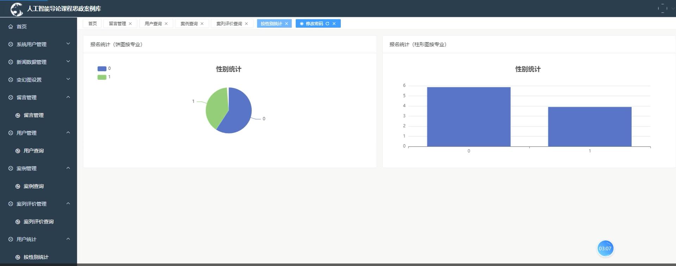Click the 性别统计 bar chart title
This screenshot has height=266, width=676.
(x=528, y=69)
